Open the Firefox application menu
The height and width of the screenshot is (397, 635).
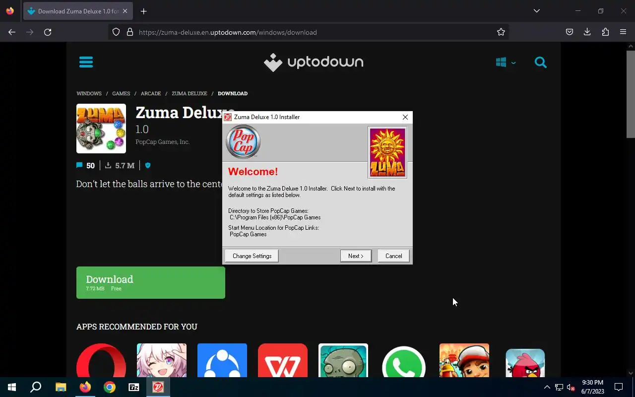(x=623, y=32)
